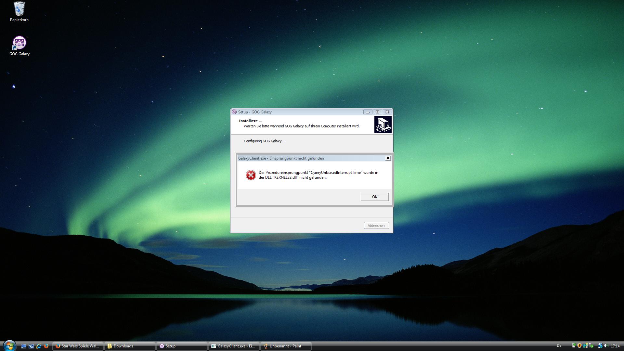
Task: Click the Windows Sidebar gadgets tray icon
Action: [585, 345]
